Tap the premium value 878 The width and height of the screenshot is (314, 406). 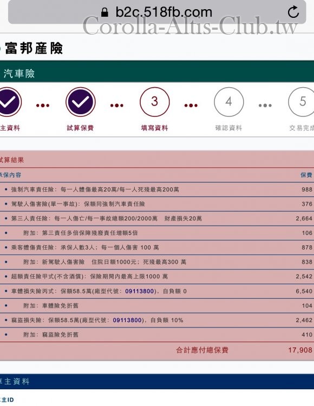307,247
